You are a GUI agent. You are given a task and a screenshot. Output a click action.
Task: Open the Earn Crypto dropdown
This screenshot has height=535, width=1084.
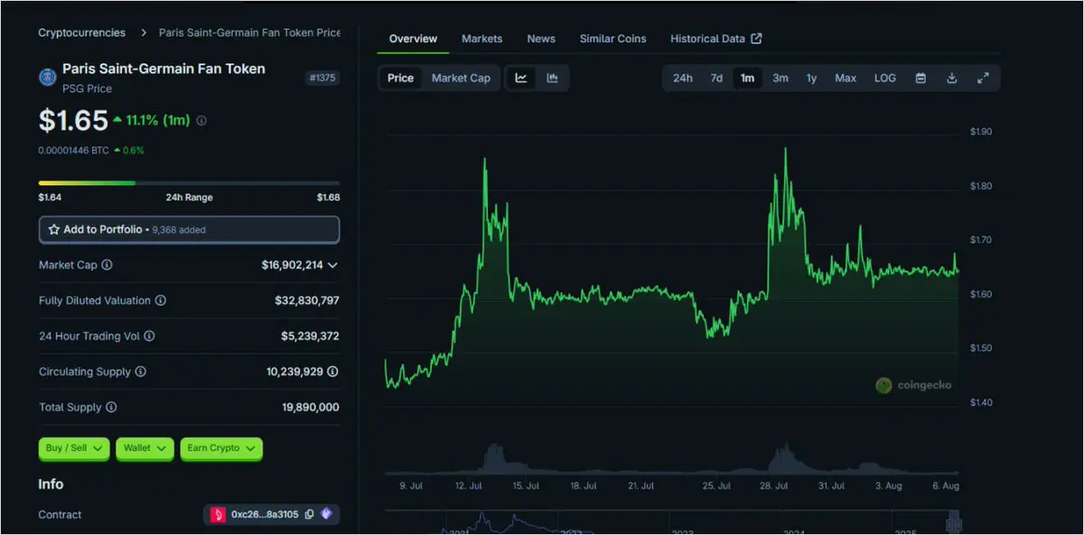pos(221,447)
